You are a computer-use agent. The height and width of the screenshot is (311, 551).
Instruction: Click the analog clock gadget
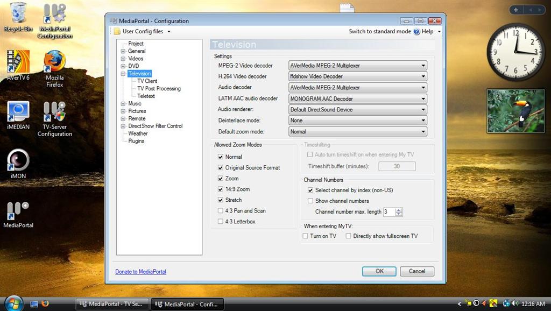coord(515,52)
